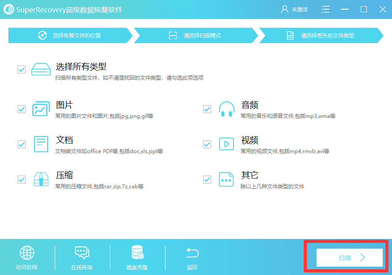Click the disk drive icon for all types
The height and width of the screenshot is (275, 392).
(41, 69)
